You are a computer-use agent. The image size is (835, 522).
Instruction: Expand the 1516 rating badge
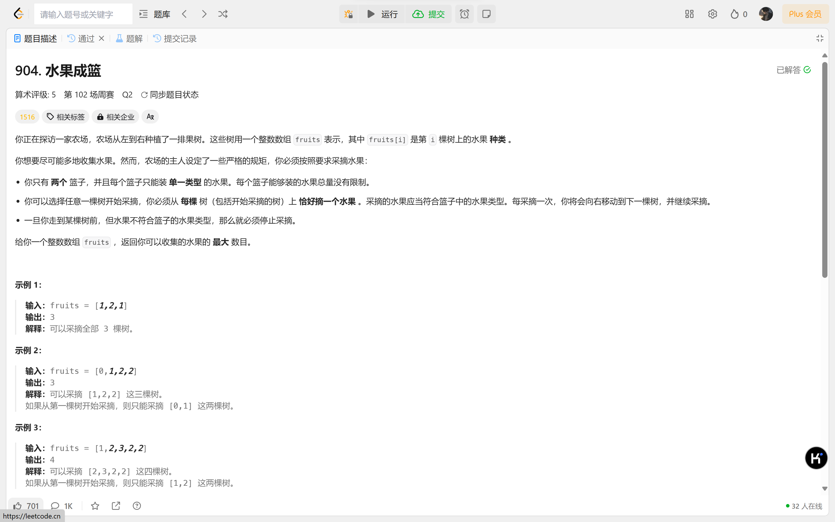27,117
